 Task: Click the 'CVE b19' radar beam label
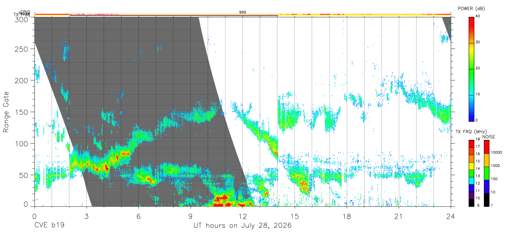tap(49, 226)
